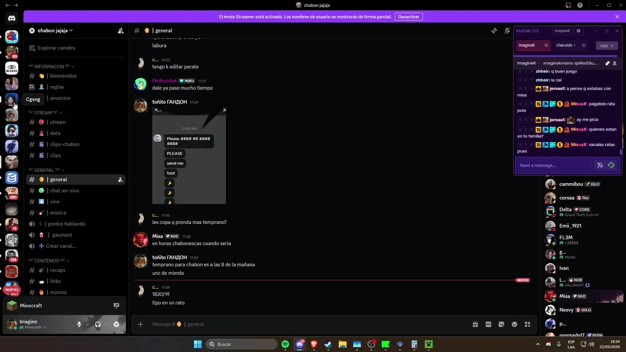Click the invite icon on general channel
The height and width of the screenshot is (352, 626).
click(x=120, y=179)
